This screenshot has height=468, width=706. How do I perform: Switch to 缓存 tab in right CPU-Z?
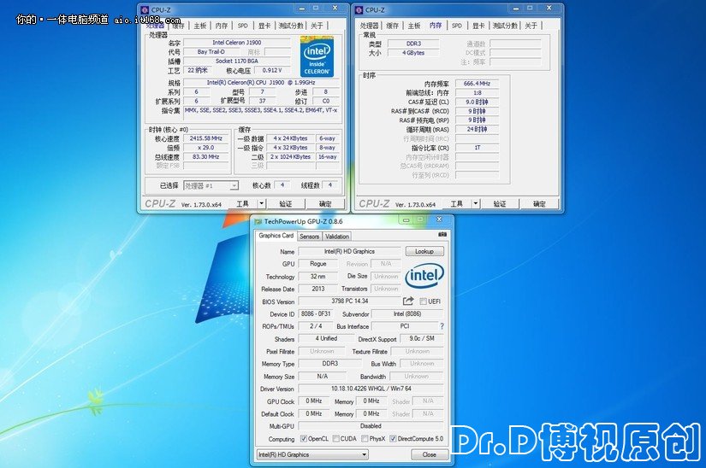(x=393, y=26)
